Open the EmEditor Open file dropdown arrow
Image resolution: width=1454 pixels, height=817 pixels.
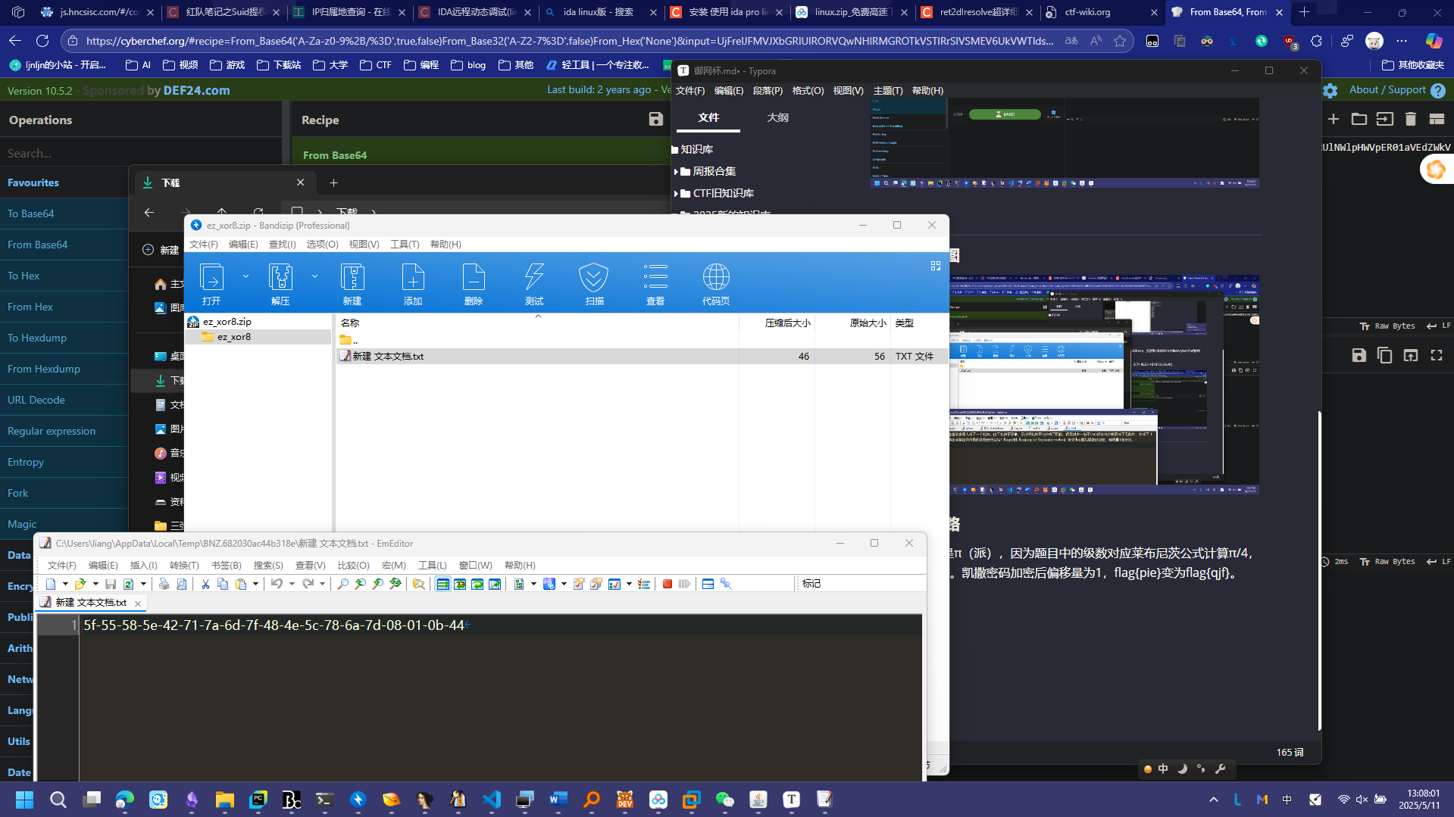click(x=95, y=584)
